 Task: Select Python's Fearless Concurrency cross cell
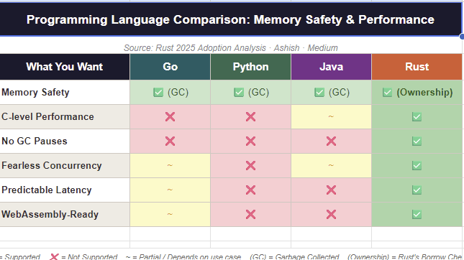tap(250, 165)
